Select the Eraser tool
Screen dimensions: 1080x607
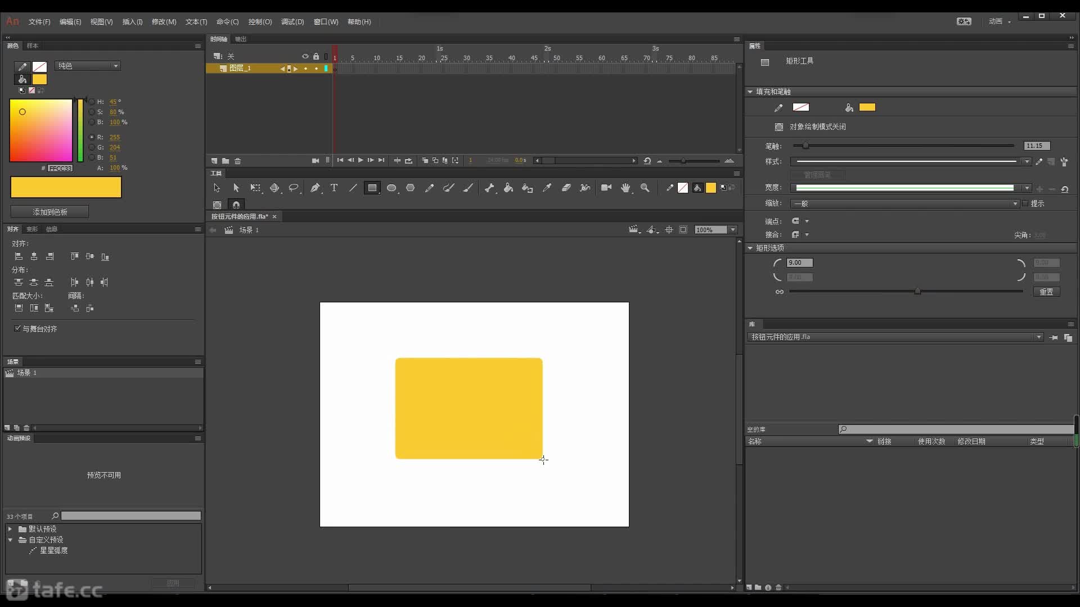(566, 188)
